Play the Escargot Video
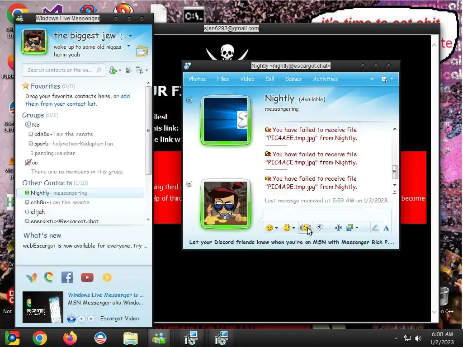Screen dimensions: 463x347 coord(71,319)
